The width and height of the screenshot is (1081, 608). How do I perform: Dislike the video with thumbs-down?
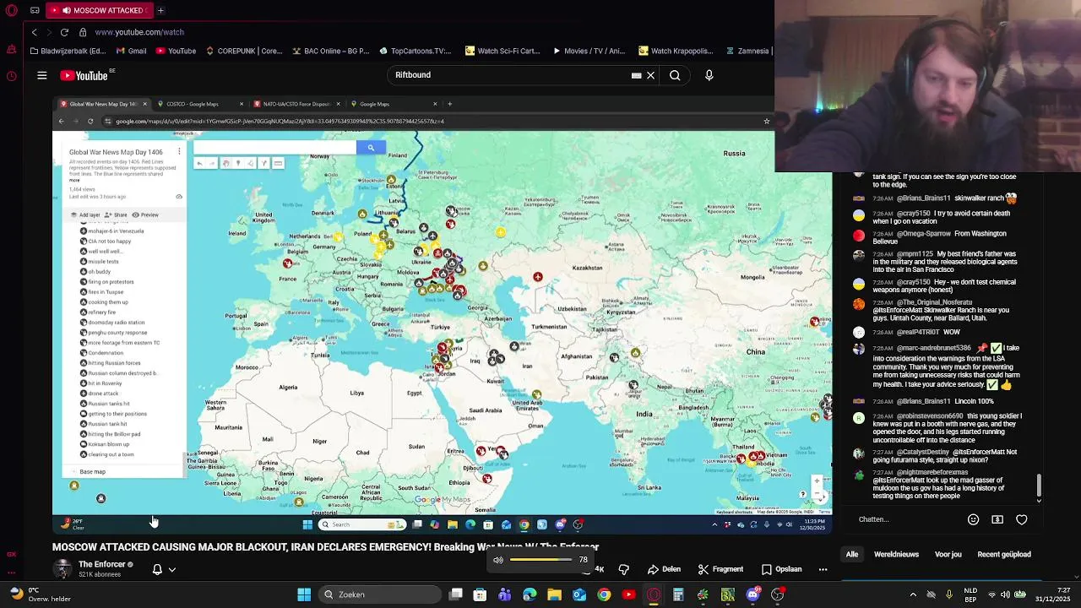(x=624, y=569)
